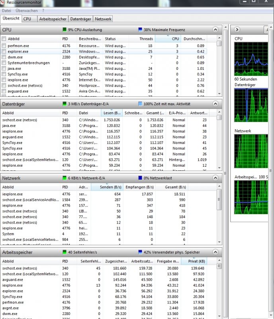
Task: Click the green Datenträger-E/A indicator icon
Action: [x=65, y=104]
